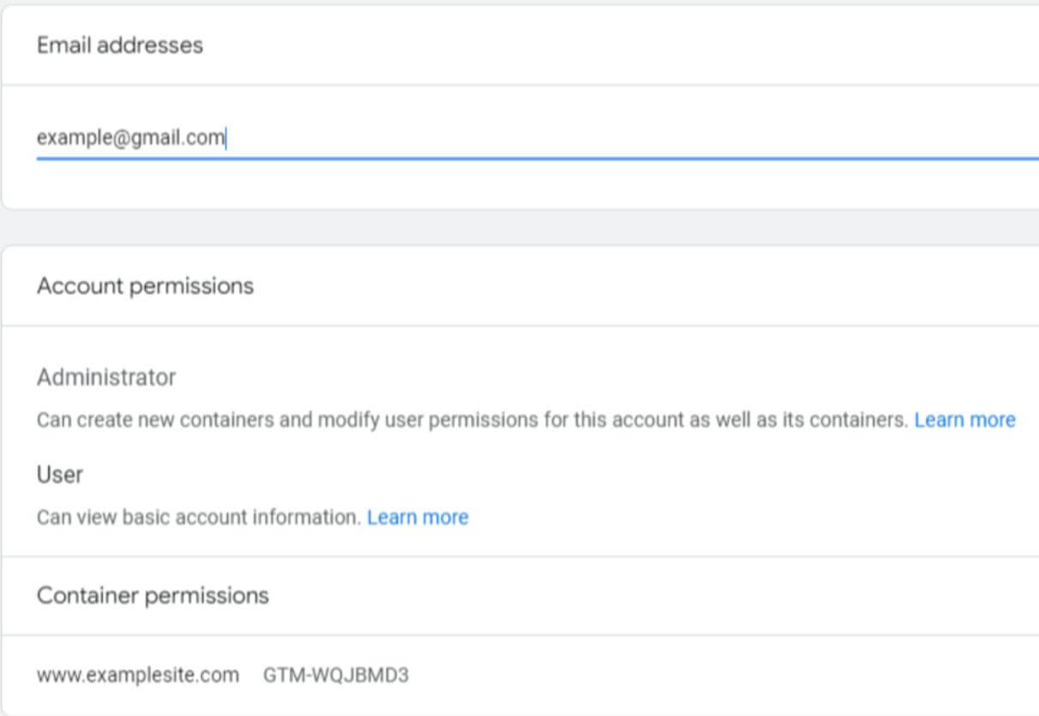Select the User permission option
Screen dimensions: 1039x716
tap(60, 474)
